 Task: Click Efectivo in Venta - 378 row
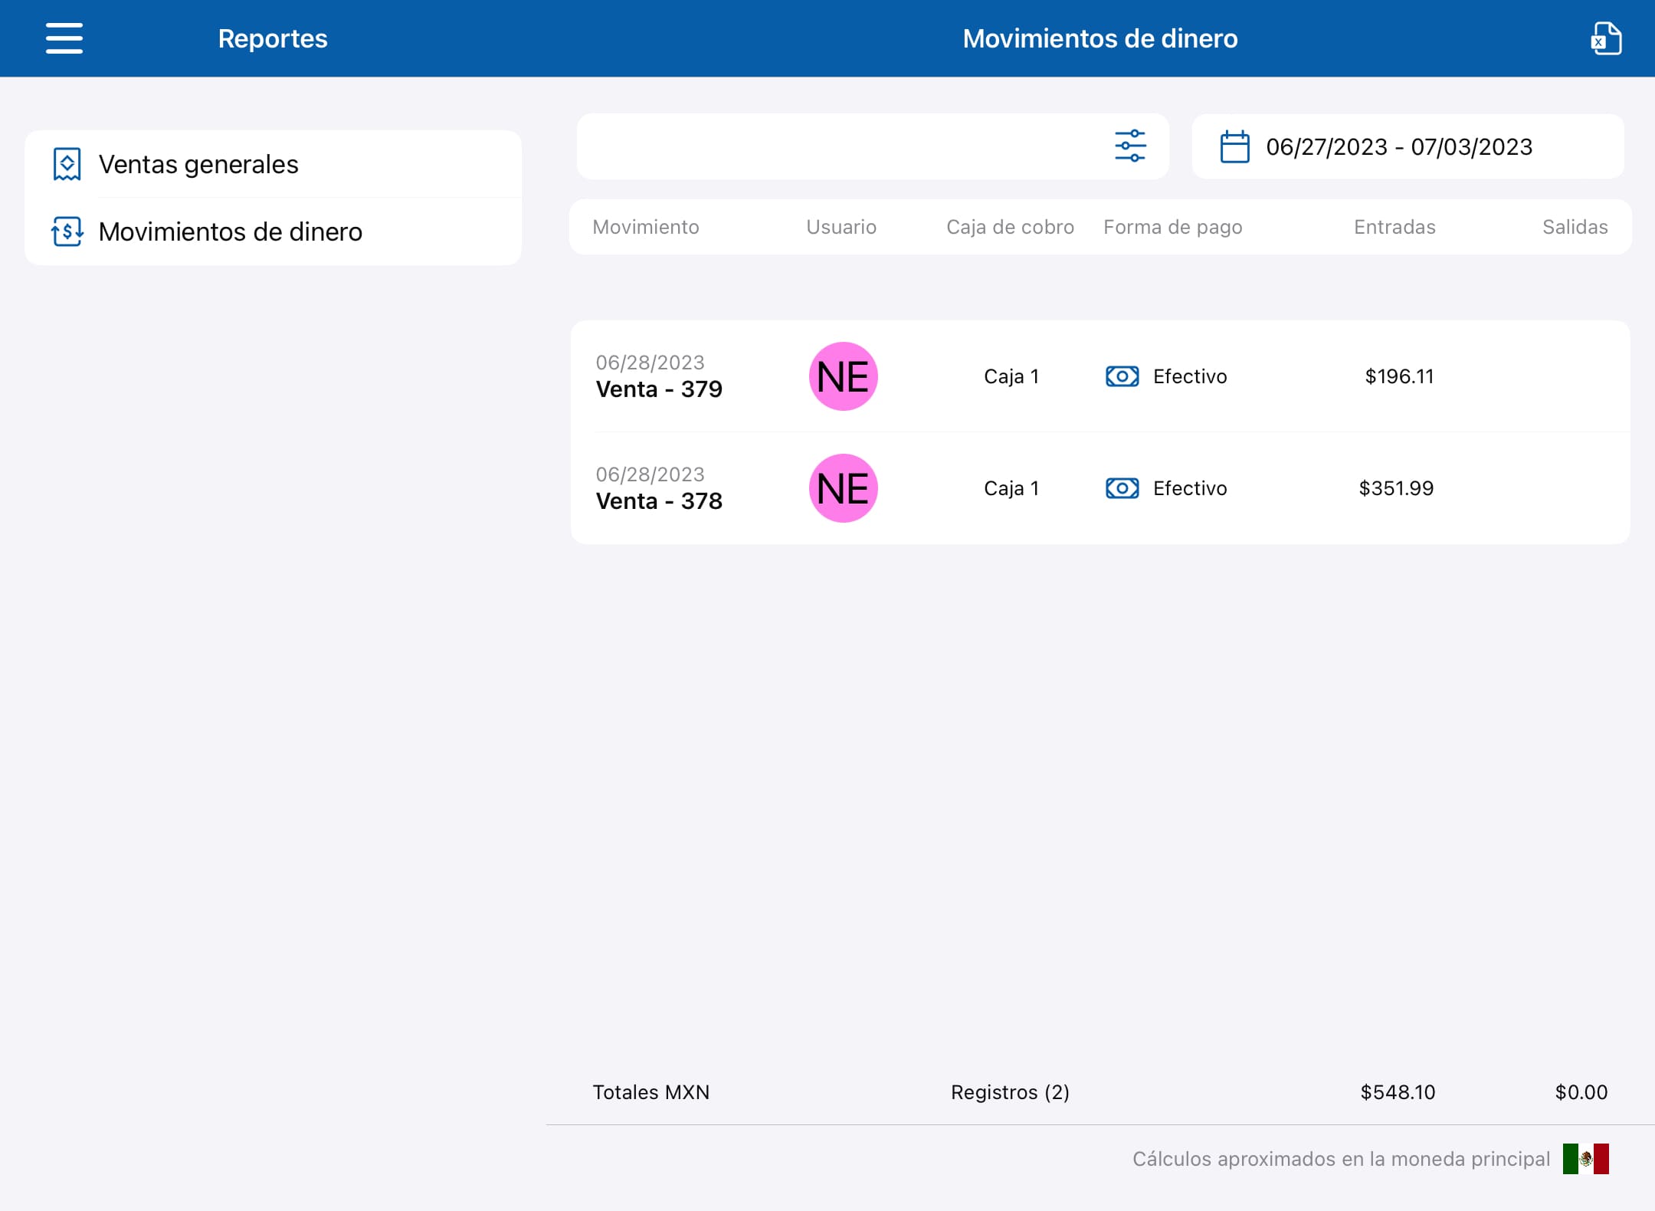[1190, 488]
